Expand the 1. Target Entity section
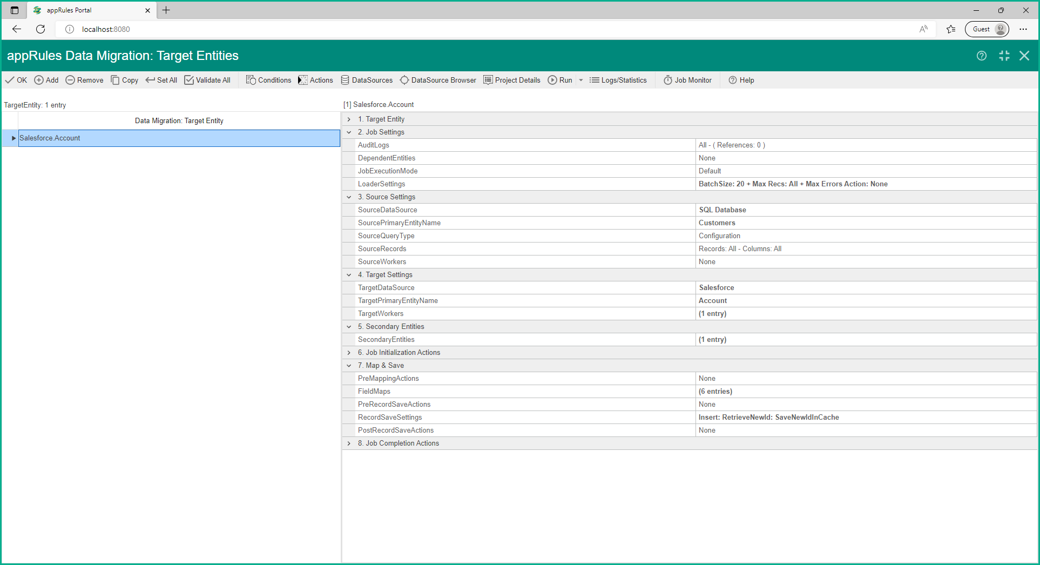Viewport: 1040px width, 565px height. tap(349, 119)
